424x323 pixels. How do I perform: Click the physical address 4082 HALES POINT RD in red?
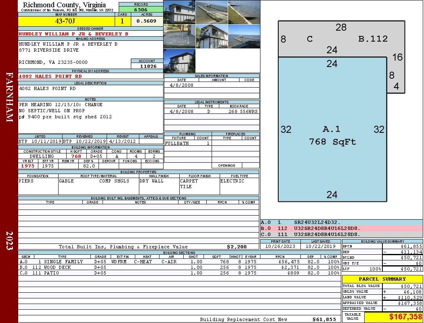coord(50,76)
